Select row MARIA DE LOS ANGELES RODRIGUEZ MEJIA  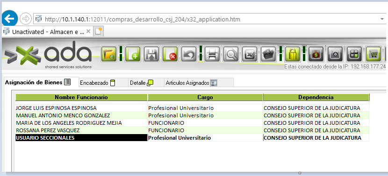(192, 123)
